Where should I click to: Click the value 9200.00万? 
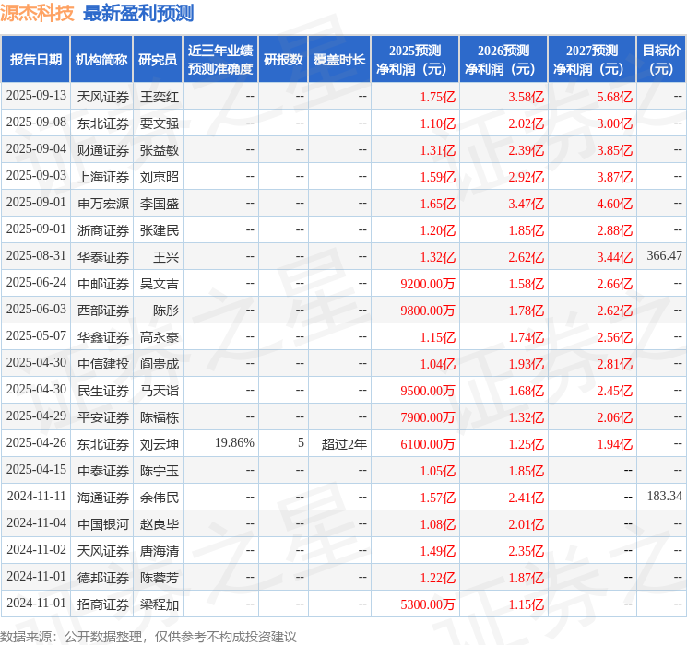(x=428, y=284)
